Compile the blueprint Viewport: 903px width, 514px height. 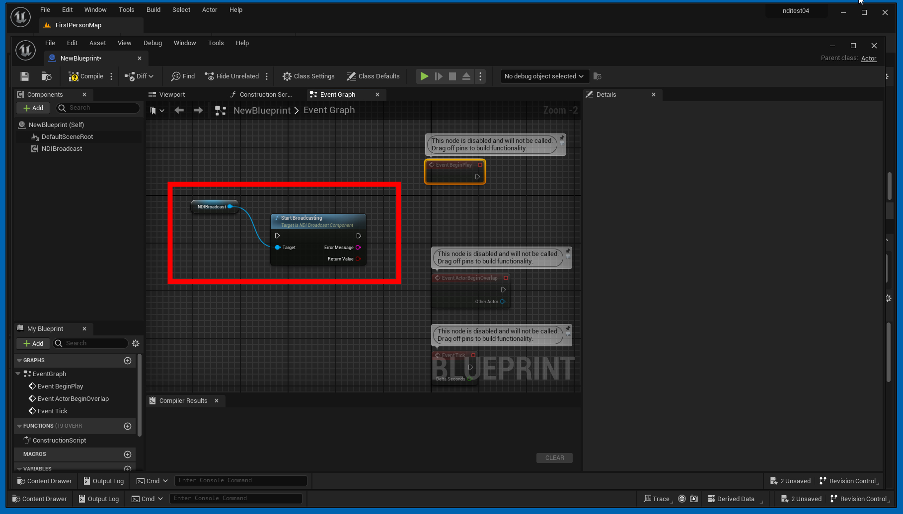pyautogui.click(x=86, y=76)
